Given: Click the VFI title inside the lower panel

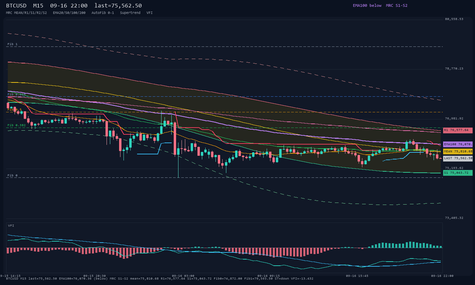Looking at the screenshot, I should pos(11,226).
